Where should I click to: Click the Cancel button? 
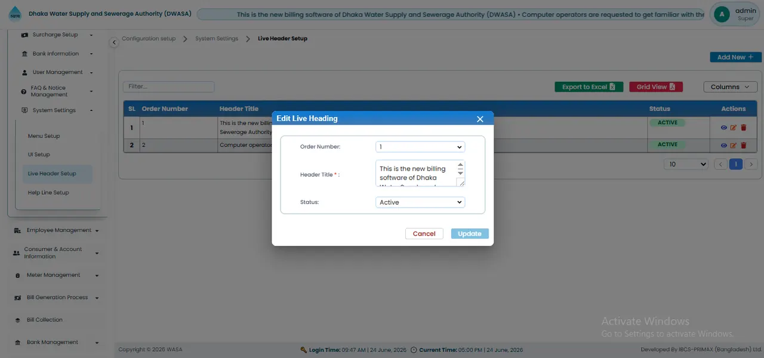point(424,234)
